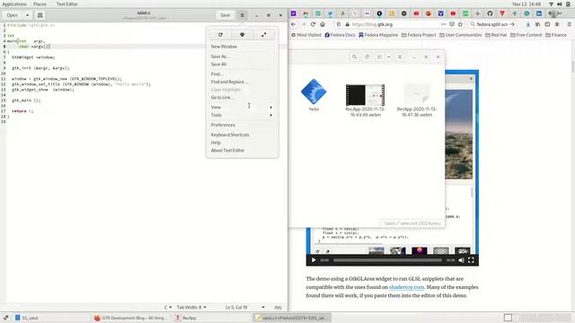
Task: Select Find... in the menu
Action: [217, 74]
